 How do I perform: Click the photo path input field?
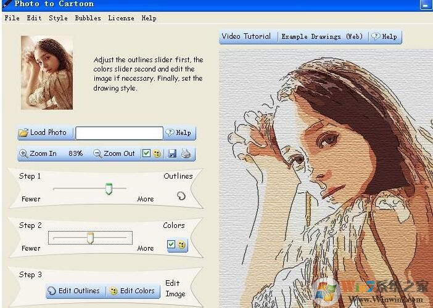tap(119, 133)
